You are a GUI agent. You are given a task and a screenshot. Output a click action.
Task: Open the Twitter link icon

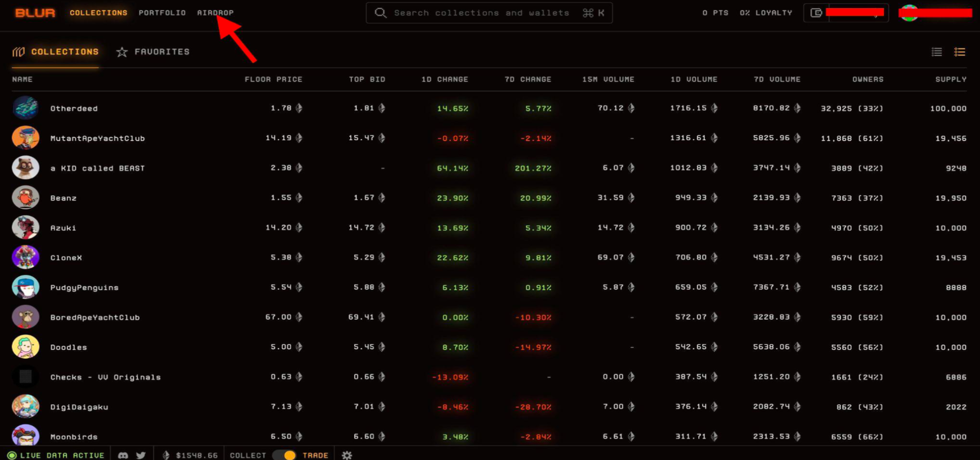pyautogui.click(x=141, y=455)
